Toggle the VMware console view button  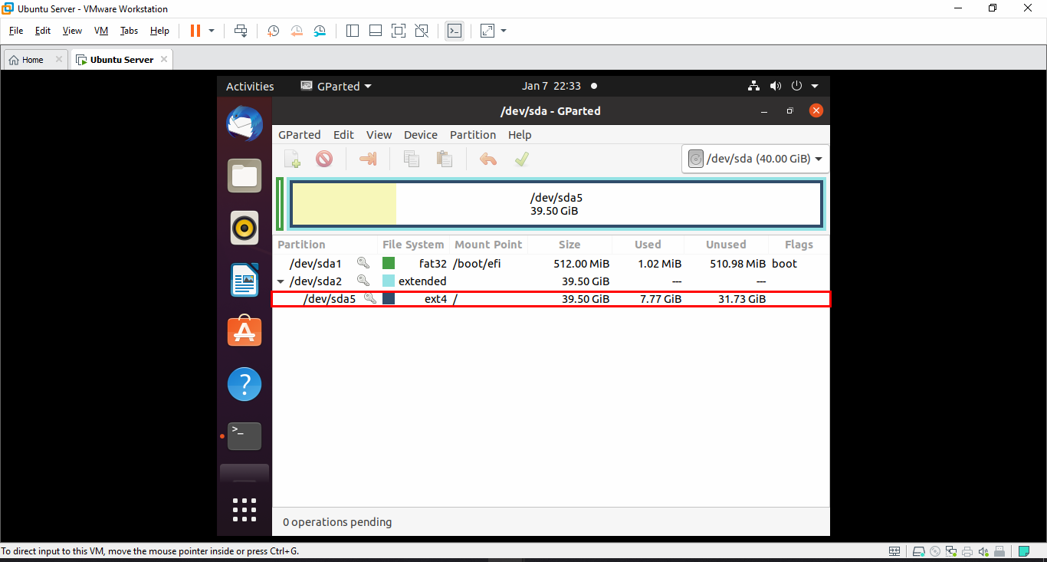click(455, 31)
